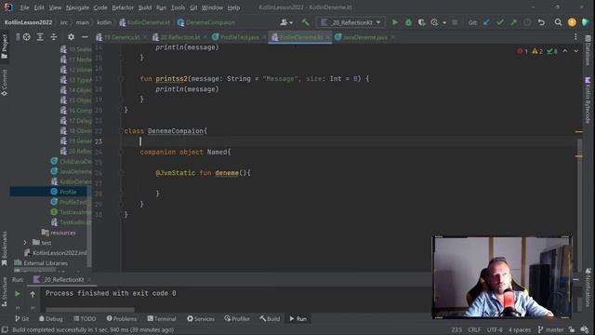The image size is (595, 335).
Task: Rerun program in Run panel
Action: click(x=18, y=294)
